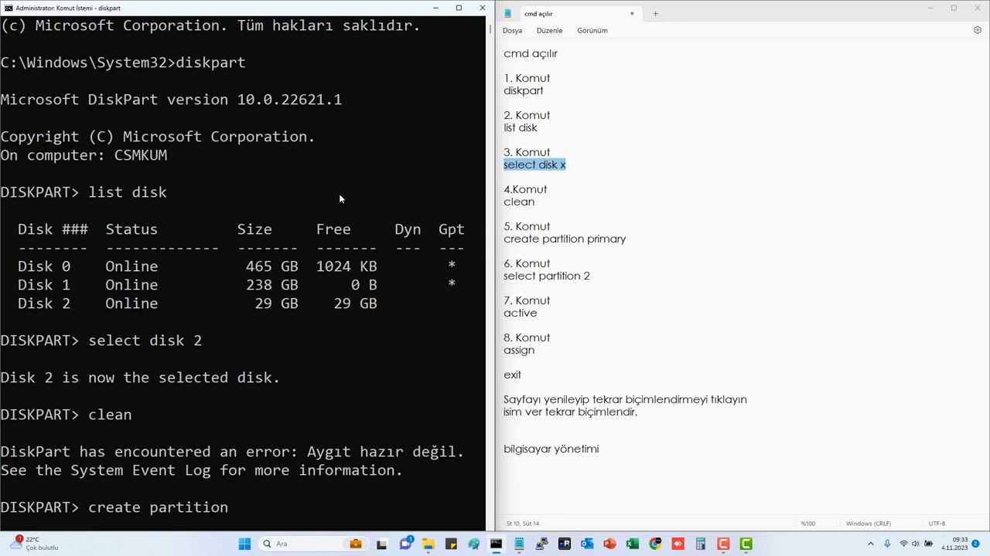
Task: Click the microphone tray icon
Action: pyautogui.click(x=887, y=544)
